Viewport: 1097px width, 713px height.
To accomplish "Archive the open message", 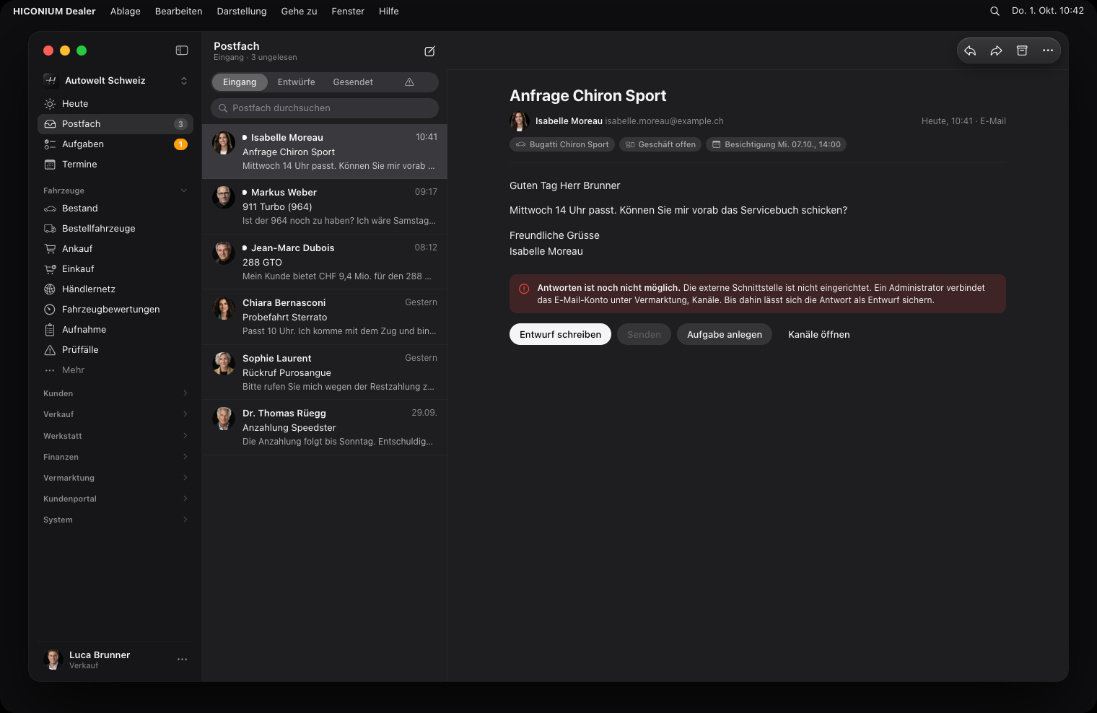I will (x=1022, y=51).
